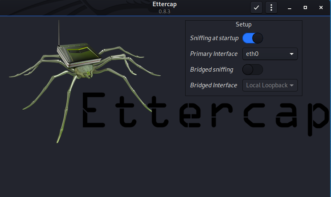Toggle the Sniffing at startup switch
331x197 pixels.
click(x=253, y=38)
